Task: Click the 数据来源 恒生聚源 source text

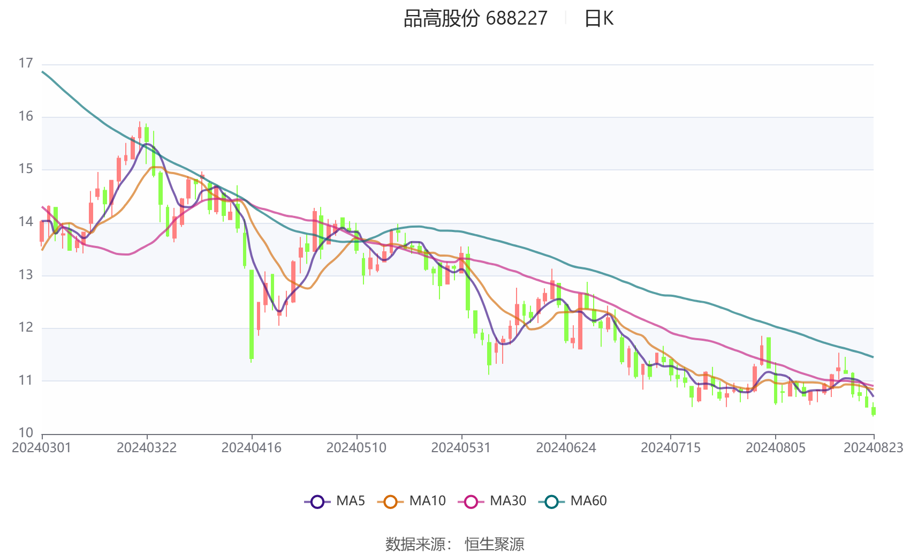Action: point(455,544)
